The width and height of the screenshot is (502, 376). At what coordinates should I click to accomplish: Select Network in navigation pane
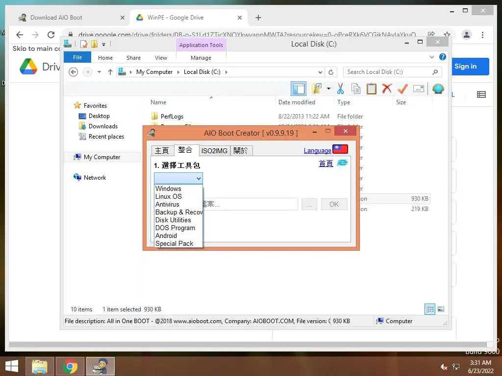pyautogui.click(x=95, y=177)
